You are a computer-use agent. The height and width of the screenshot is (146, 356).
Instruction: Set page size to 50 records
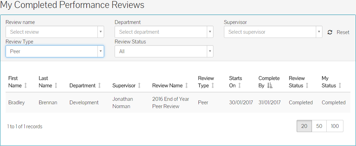319,126
